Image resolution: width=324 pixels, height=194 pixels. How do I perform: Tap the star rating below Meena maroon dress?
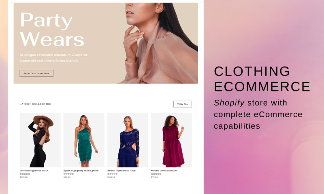pyautogui.click(x=156, y=174)
